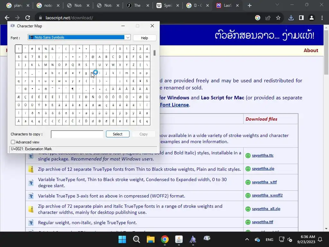Go back in the Chrome browser

[x=7, y=18]
